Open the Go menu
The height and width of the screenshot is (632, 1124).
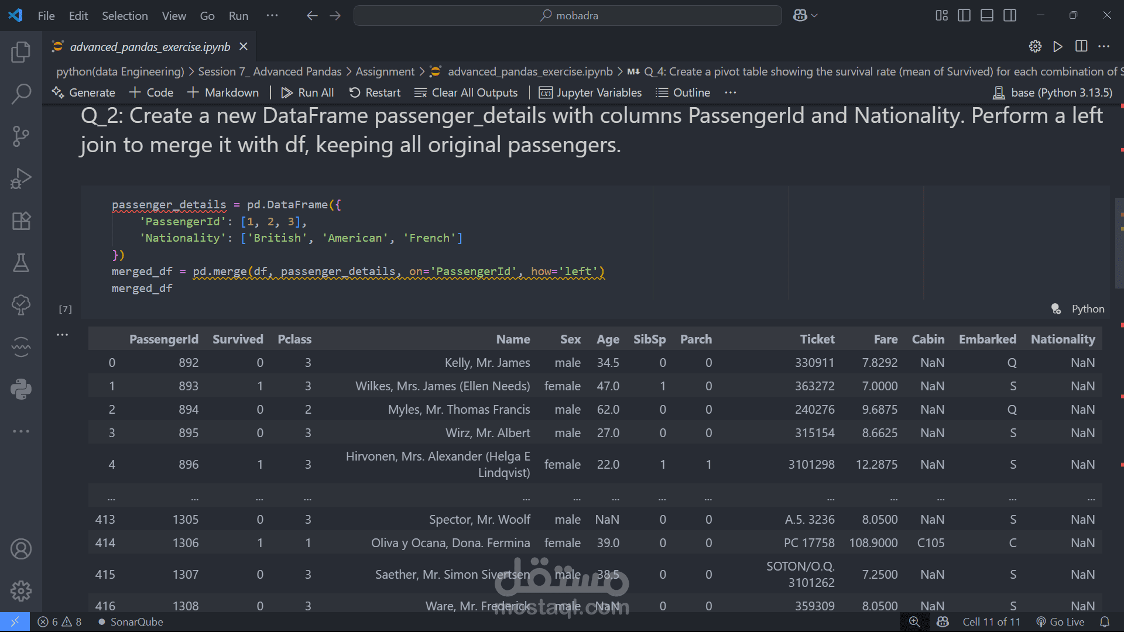tap(207, 16)
